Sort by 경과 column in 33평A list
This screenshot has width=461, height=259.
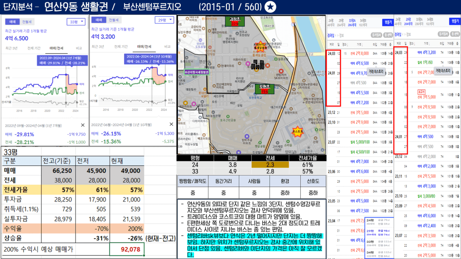345,45
